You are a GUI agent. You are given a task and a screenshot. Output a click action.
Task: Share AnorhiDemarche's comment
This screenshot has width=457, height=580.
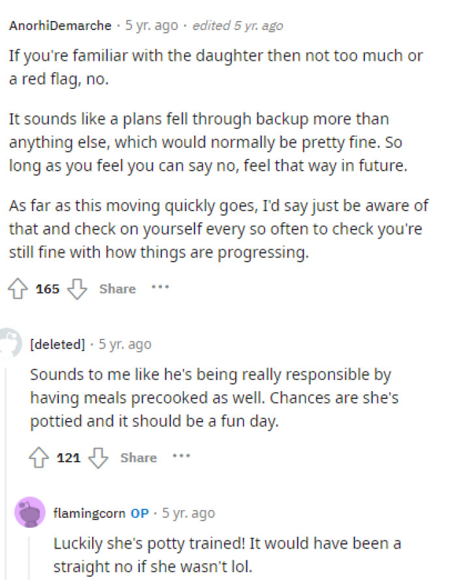(x=117, y=288)
